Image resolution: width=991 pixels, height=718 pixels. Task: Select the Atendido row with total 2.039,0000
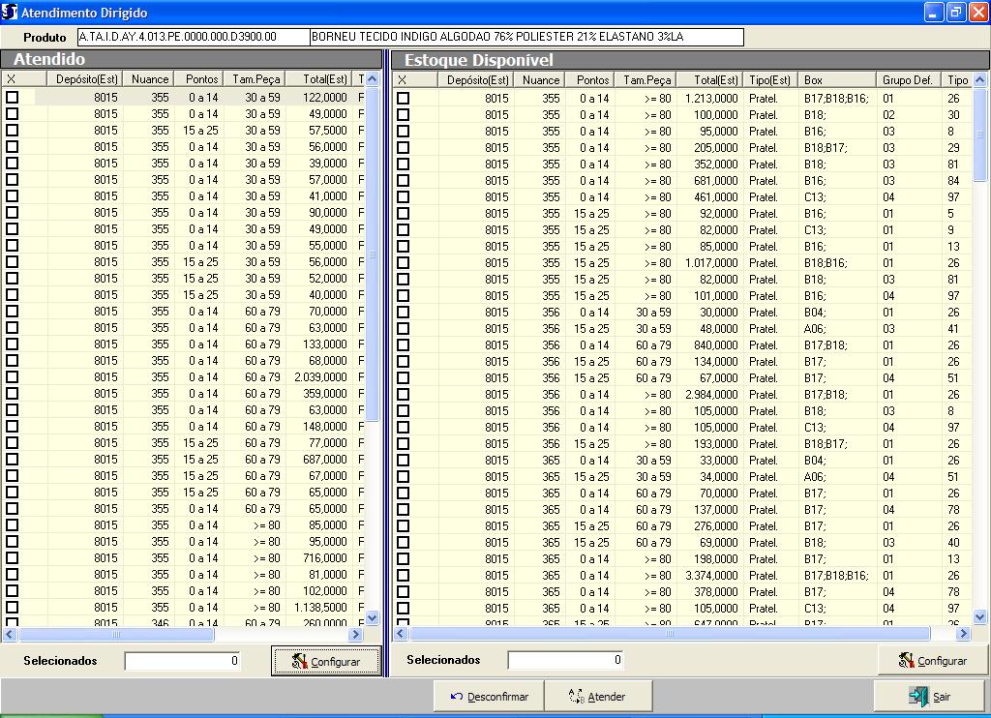click(13, 377)
